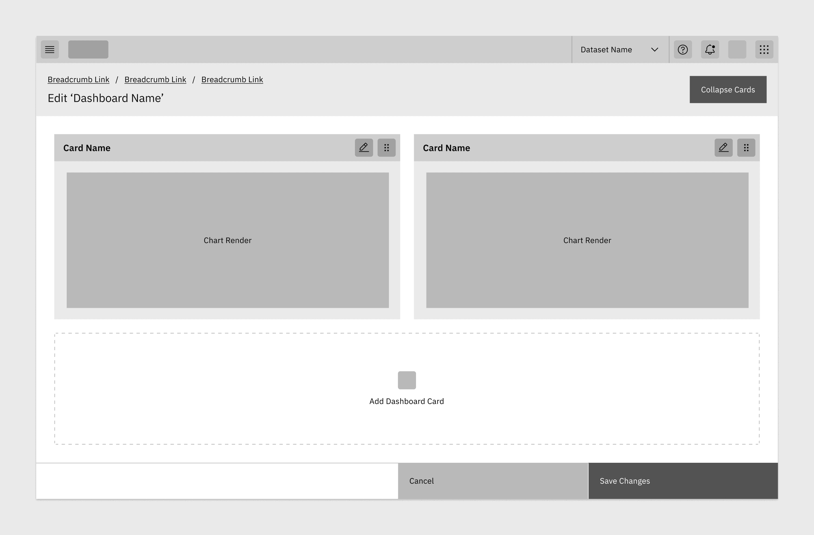Click the Cancel button
This screenshot has height=535, width=814.
click(493, 481)
